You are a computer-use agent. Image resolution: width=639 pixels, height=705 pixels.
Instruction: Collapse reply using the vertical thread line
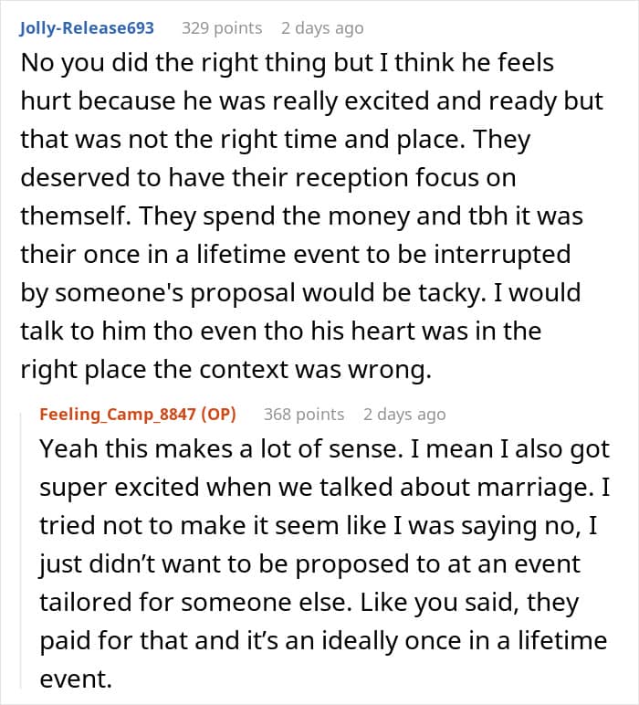tap(21, 549)
